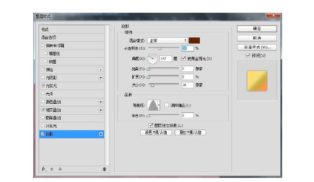This screenshot has height=182, width=314.
Task: Click the 取消 button
Action: click(x=257, y=38)
